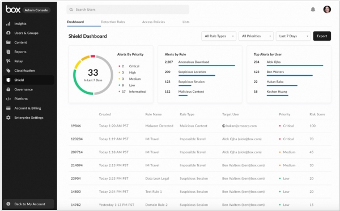Open notifications bell icon
The width and height of the screenshot is (340, 211).
pyautogui.click(x=313, y=9)
